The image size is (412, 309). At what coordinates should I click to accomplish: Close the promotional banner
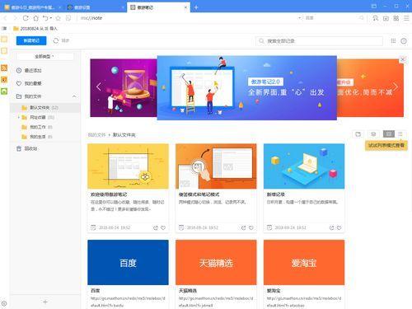403,59
